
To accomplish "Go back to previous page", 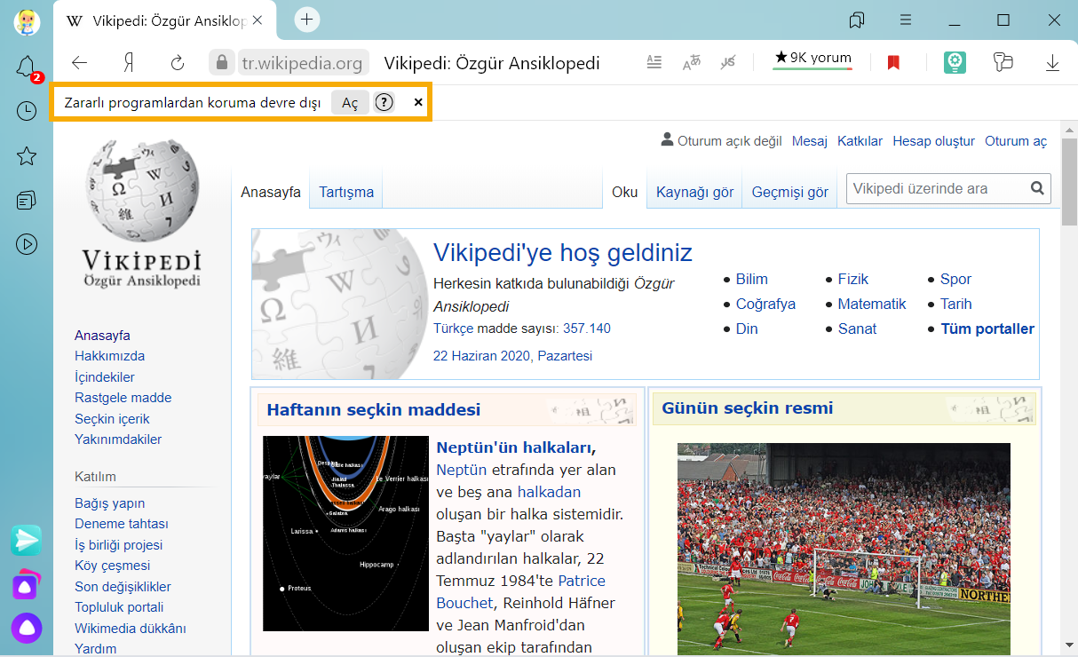I will [80, 62].
